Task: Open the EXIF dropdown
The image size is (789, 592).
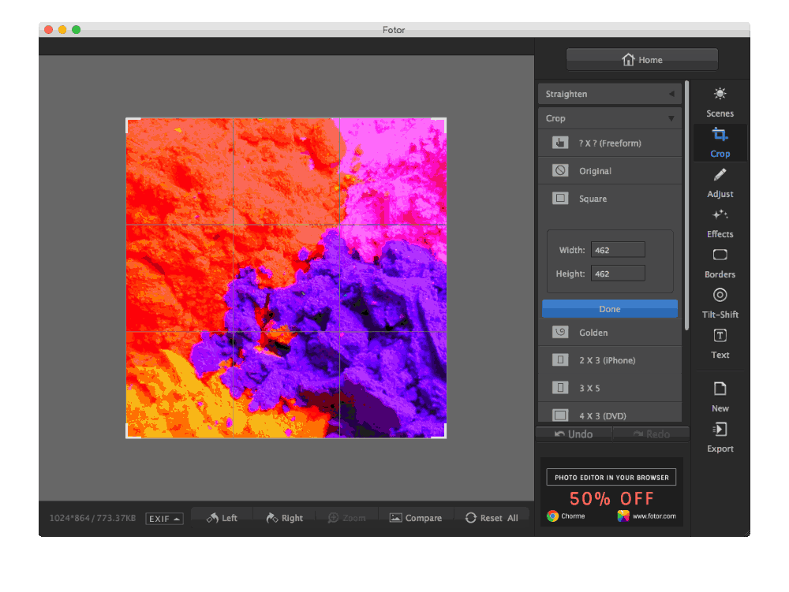Action: [x=164, y=519]
